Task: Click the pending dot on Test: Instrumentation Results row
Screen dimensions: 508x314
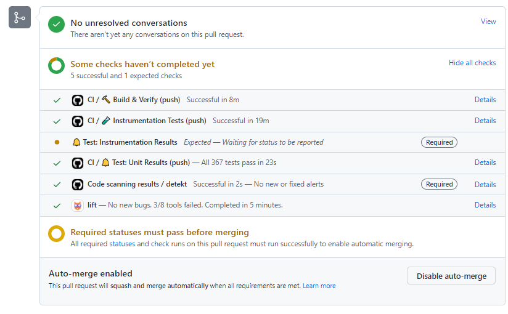Action: [x=57, y=142]
